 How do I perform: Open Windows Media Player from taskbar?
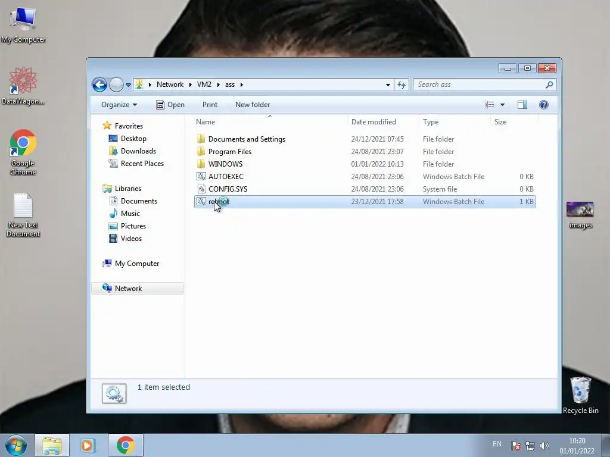[88, 445]
